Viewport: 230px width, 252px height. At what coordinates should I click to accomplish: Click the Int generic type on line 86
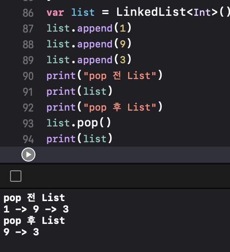[x=202, y=13]
